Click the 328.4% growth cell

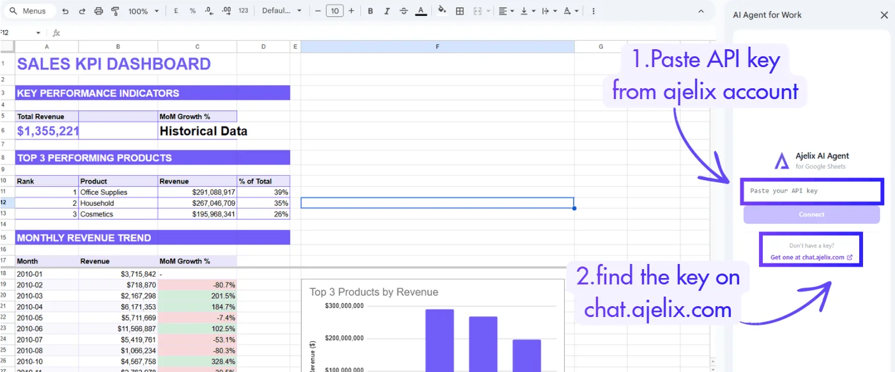tap(197, 361)
